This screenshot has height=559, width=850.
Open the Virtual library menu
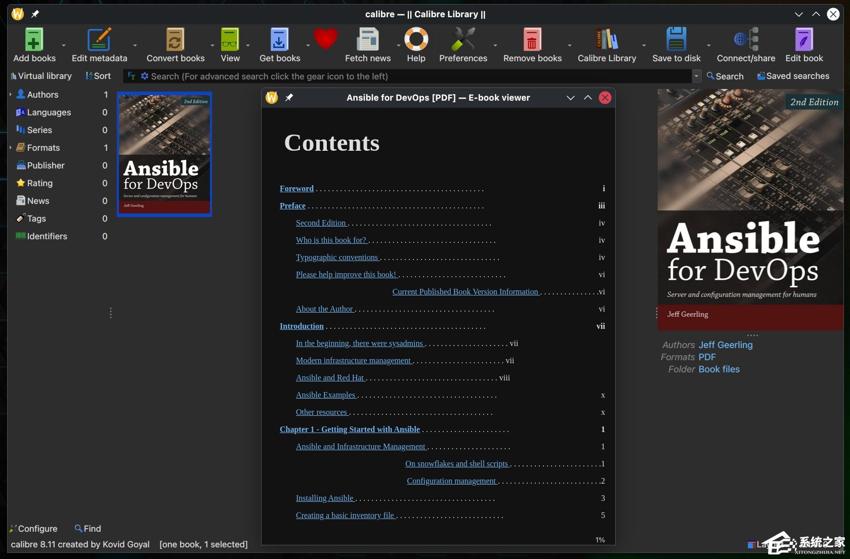(x=41, y=76)
